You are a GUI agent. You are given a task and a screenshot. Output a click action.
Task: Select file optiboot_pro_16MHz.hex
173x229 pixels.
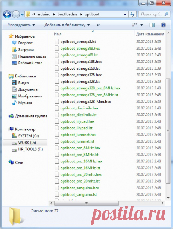pos(81,161)
